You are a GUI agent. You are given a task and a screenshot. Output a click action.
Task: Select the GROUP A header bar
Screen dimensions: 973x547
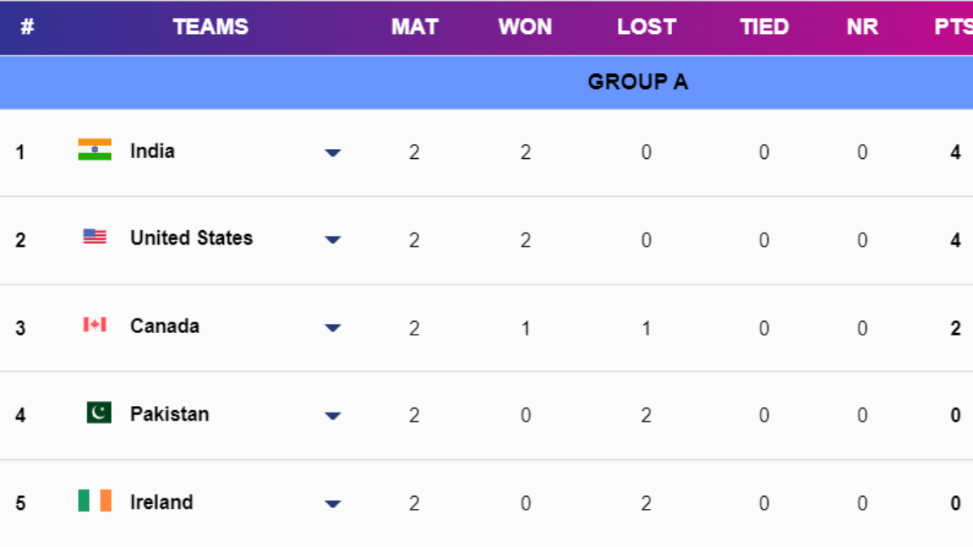[x=486, y=81]
